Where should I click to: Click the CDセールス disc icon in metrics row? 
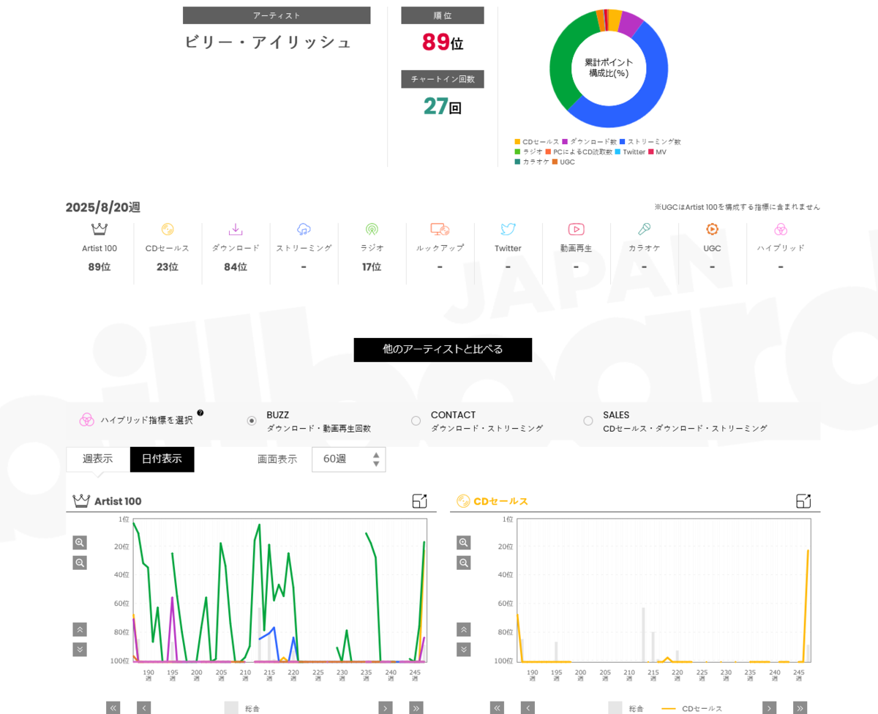click(168, 229)
